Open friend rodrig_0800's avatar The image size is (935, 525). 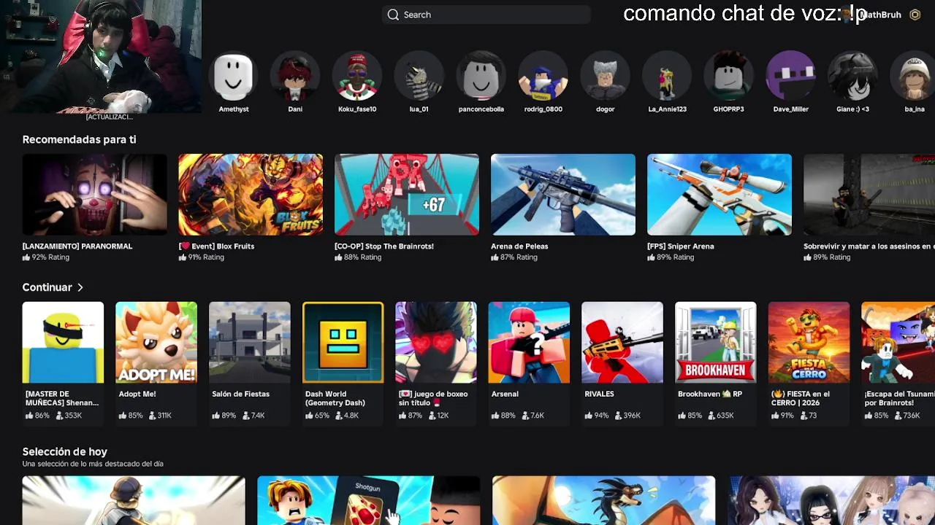543,76
